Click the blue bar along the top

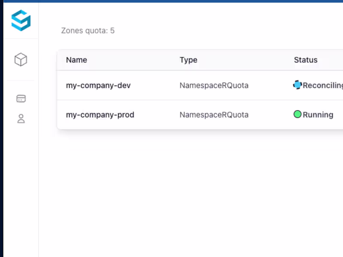(x=171, y=1)
